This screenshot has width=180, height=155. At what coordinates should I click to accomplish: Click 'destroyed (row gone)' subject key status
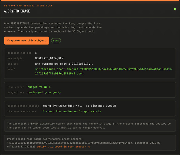pos(44,92)
